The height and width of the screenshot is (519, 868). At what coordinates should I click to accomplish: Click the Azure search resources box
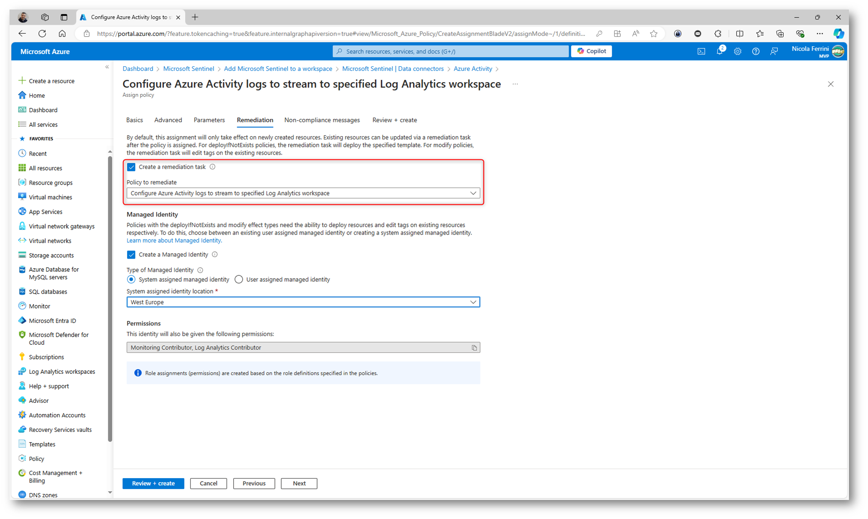451,51
